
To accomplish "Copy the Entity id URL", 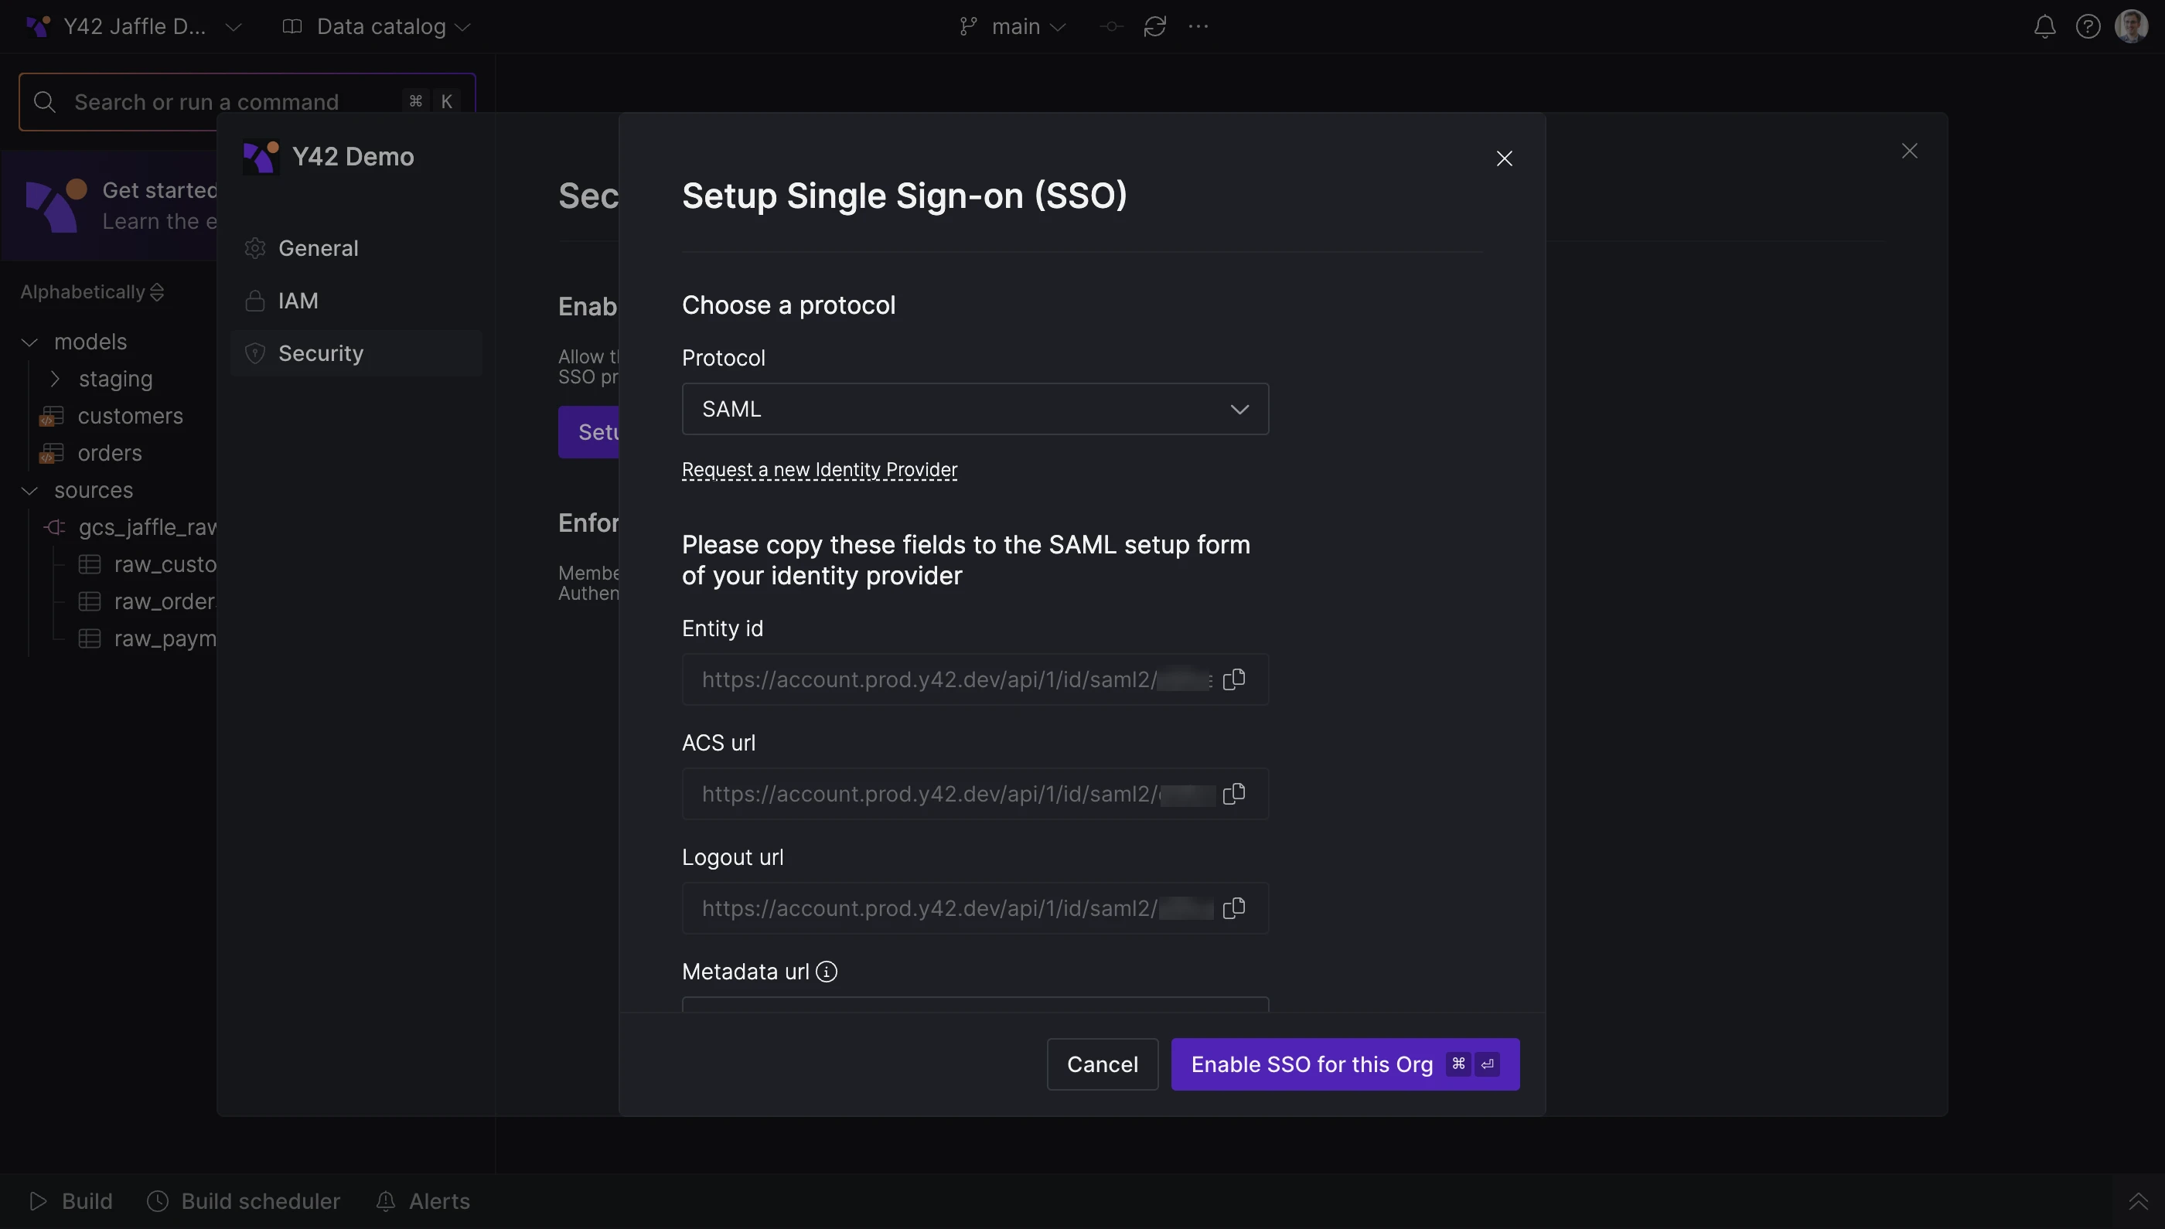I will point(1233,679).
